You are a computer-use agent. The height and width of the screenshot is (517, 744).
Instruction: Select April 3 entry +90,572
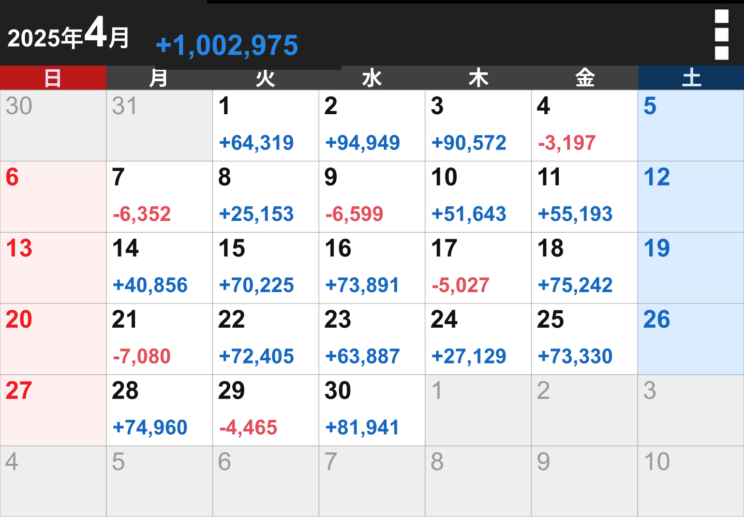click(x=478, y=126)
